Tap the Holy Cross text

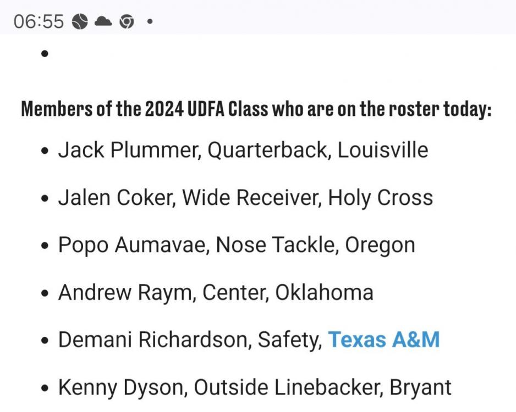380,198
